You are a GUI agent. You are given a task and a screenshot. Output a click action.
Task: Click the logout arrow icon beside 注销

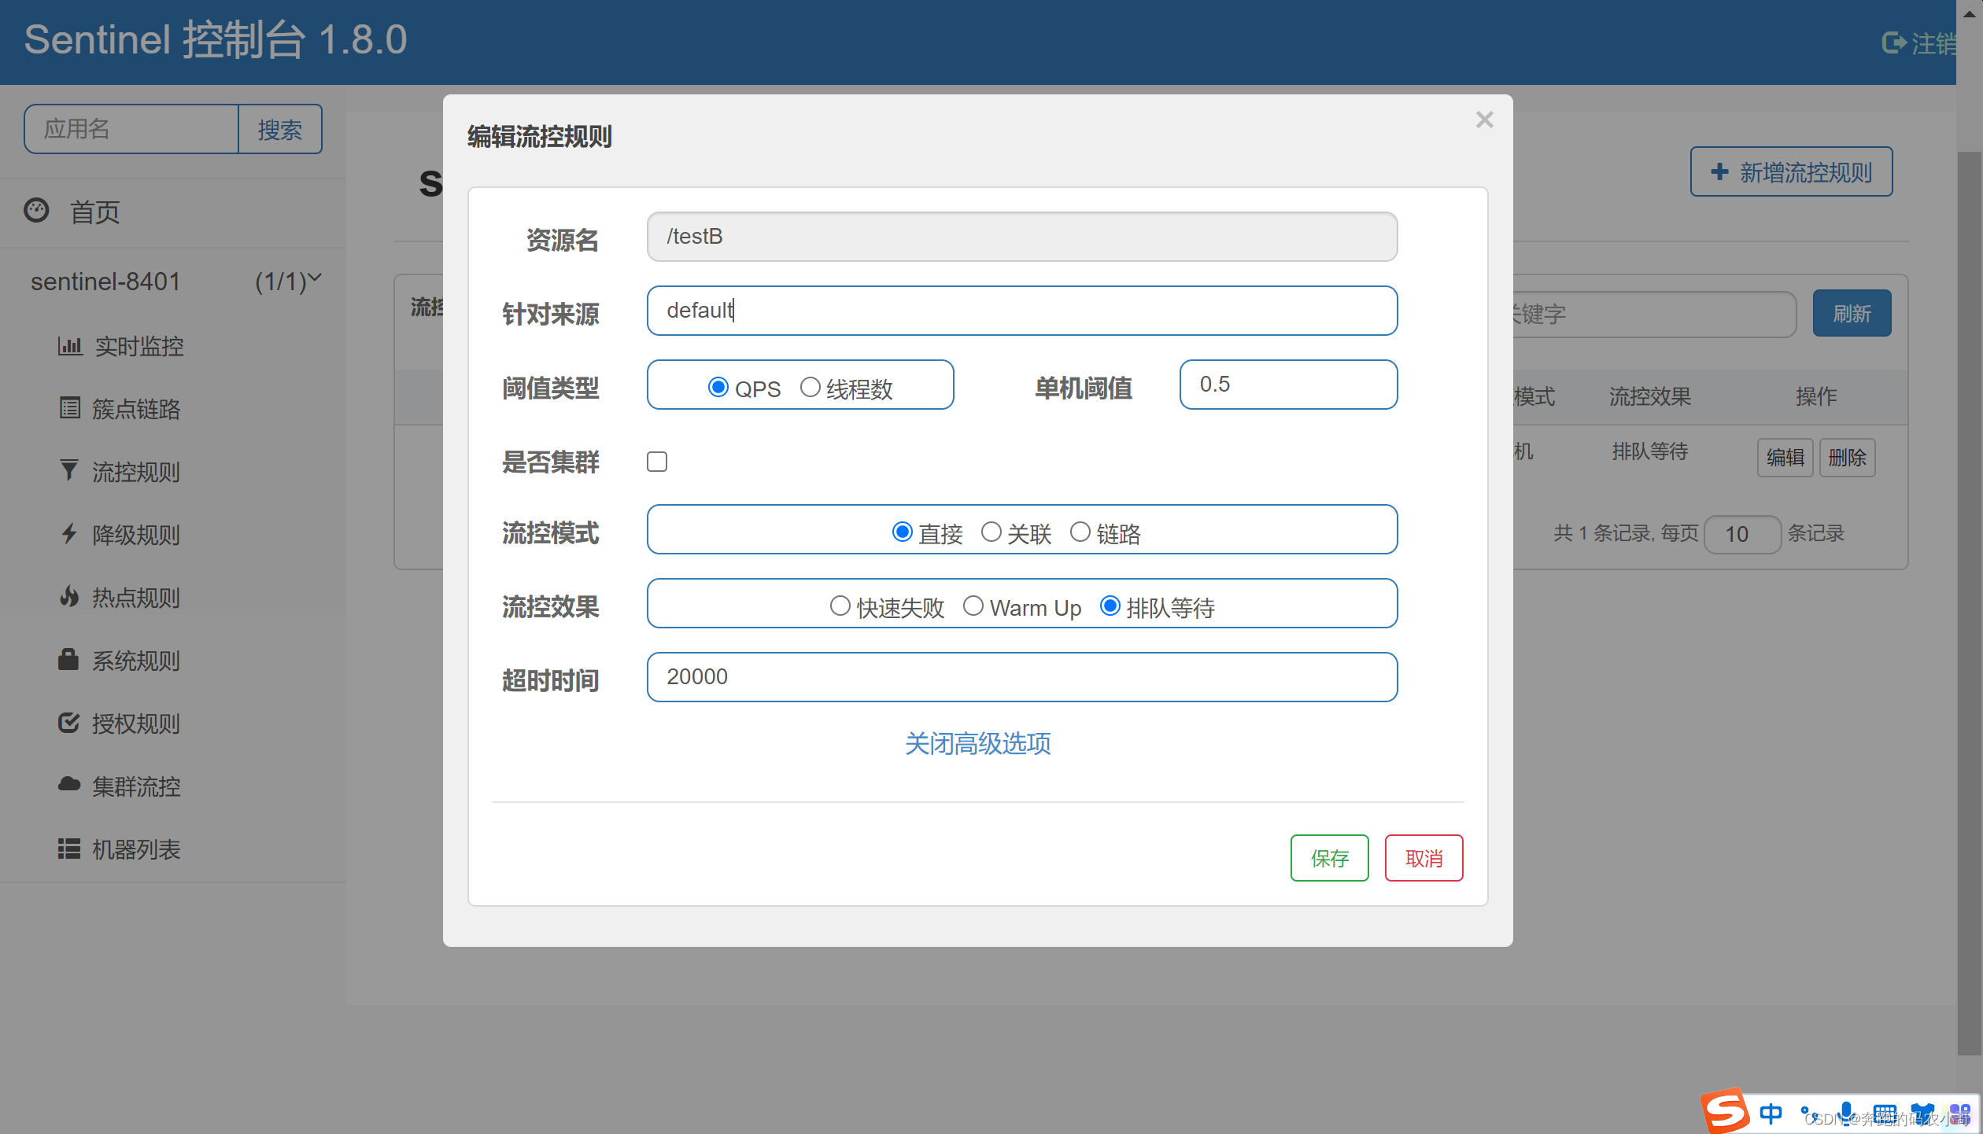(x=1893, y=42)
